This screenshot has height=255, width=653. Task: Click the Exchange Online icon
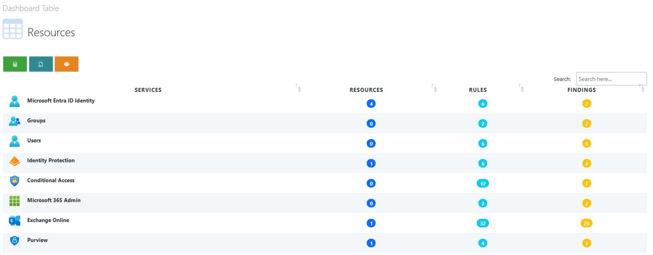15,221
